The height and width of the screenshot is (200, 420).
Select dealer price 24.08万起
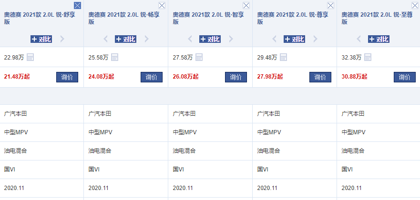[101, 77]
